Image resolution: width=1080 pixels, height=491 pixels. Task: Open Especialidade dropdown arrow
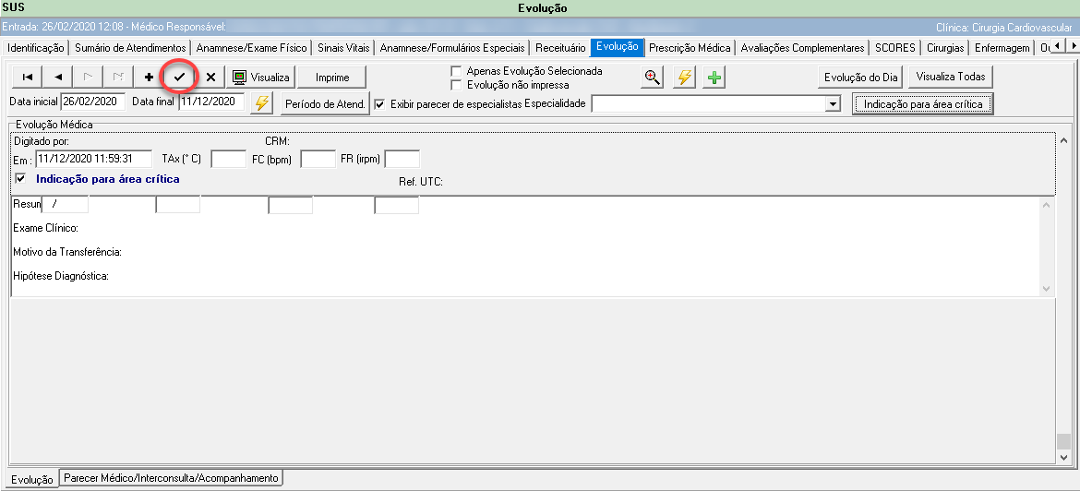click(834, 104)
